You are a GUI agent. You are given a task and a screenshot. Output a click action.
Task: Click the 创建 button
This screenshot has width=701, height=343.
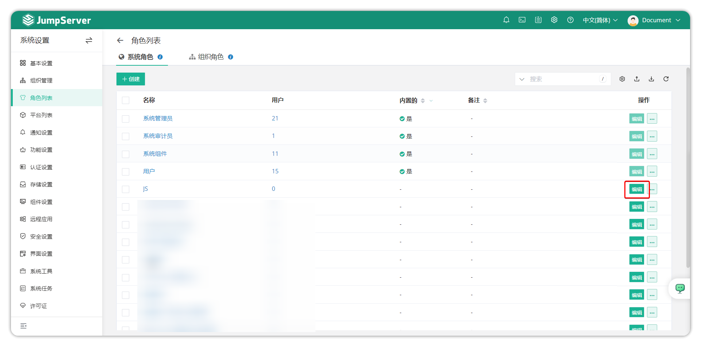click(x=131, y=79)
